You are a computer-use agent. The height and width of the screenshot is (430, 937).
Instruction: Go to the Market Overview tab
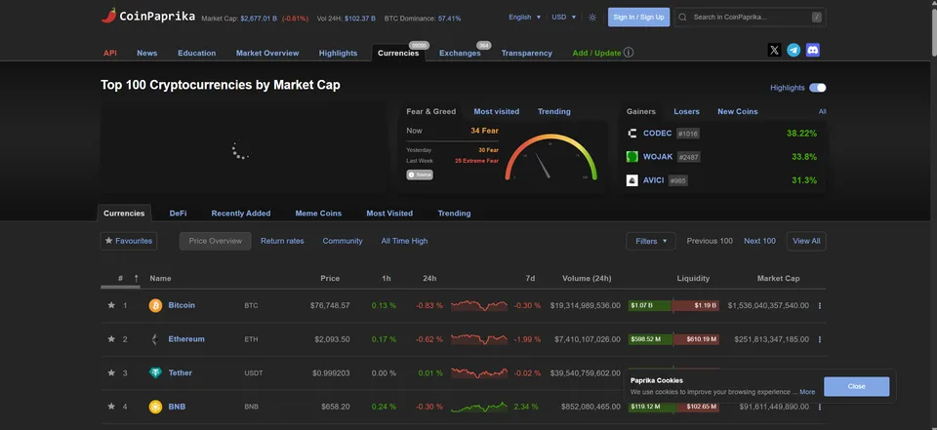[267, 54]
